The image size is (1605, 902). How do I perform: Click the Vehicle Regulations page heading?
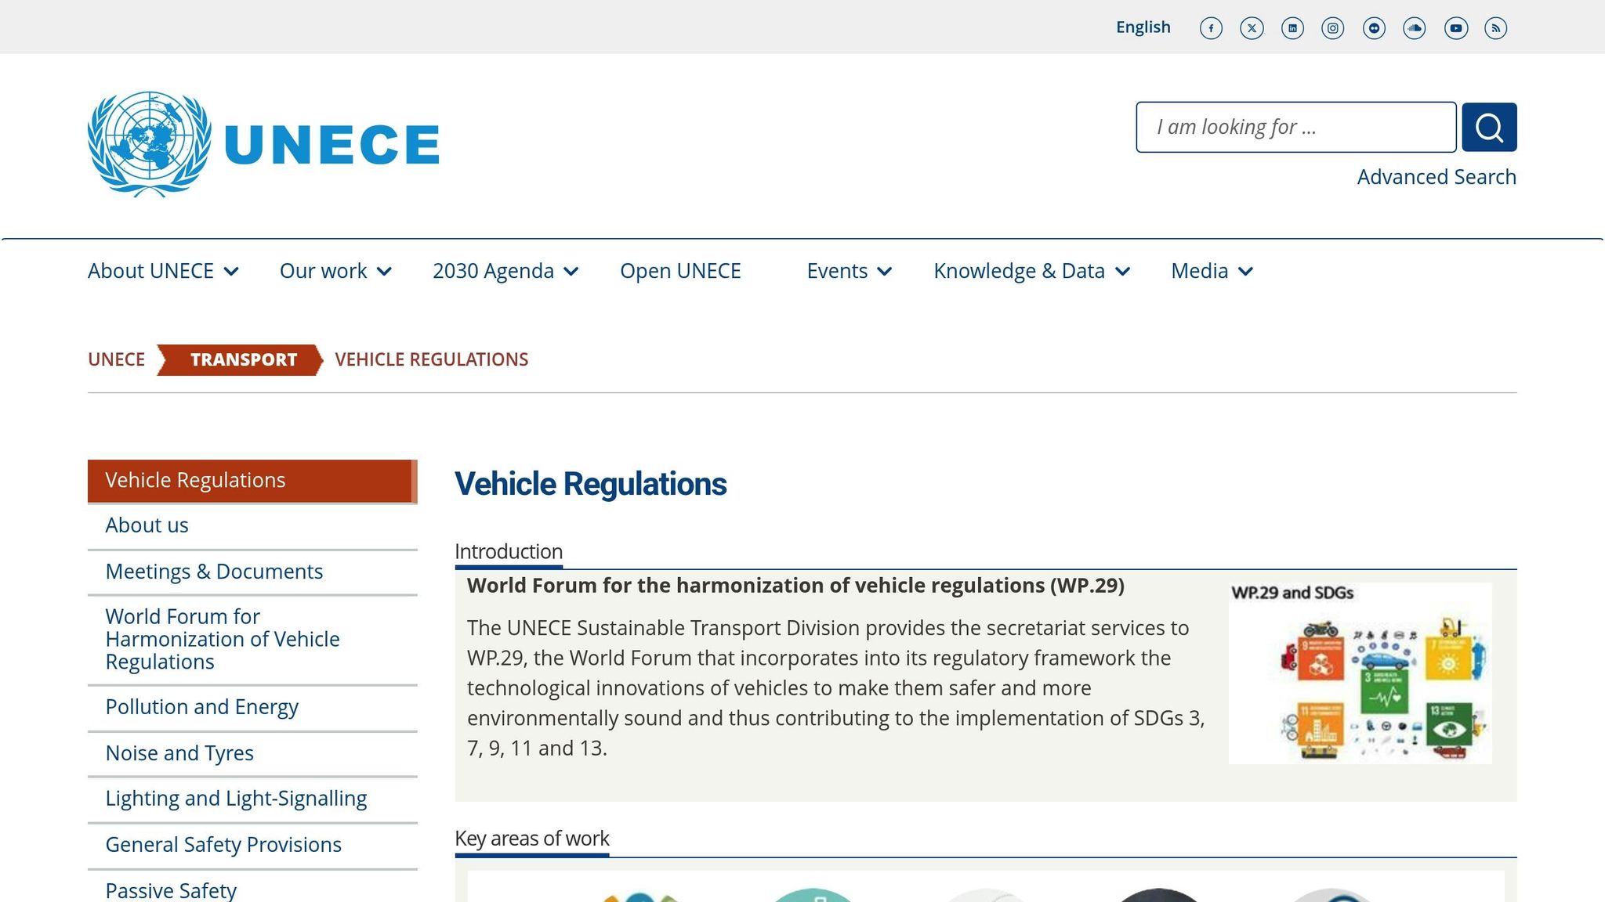pos(591,484)
